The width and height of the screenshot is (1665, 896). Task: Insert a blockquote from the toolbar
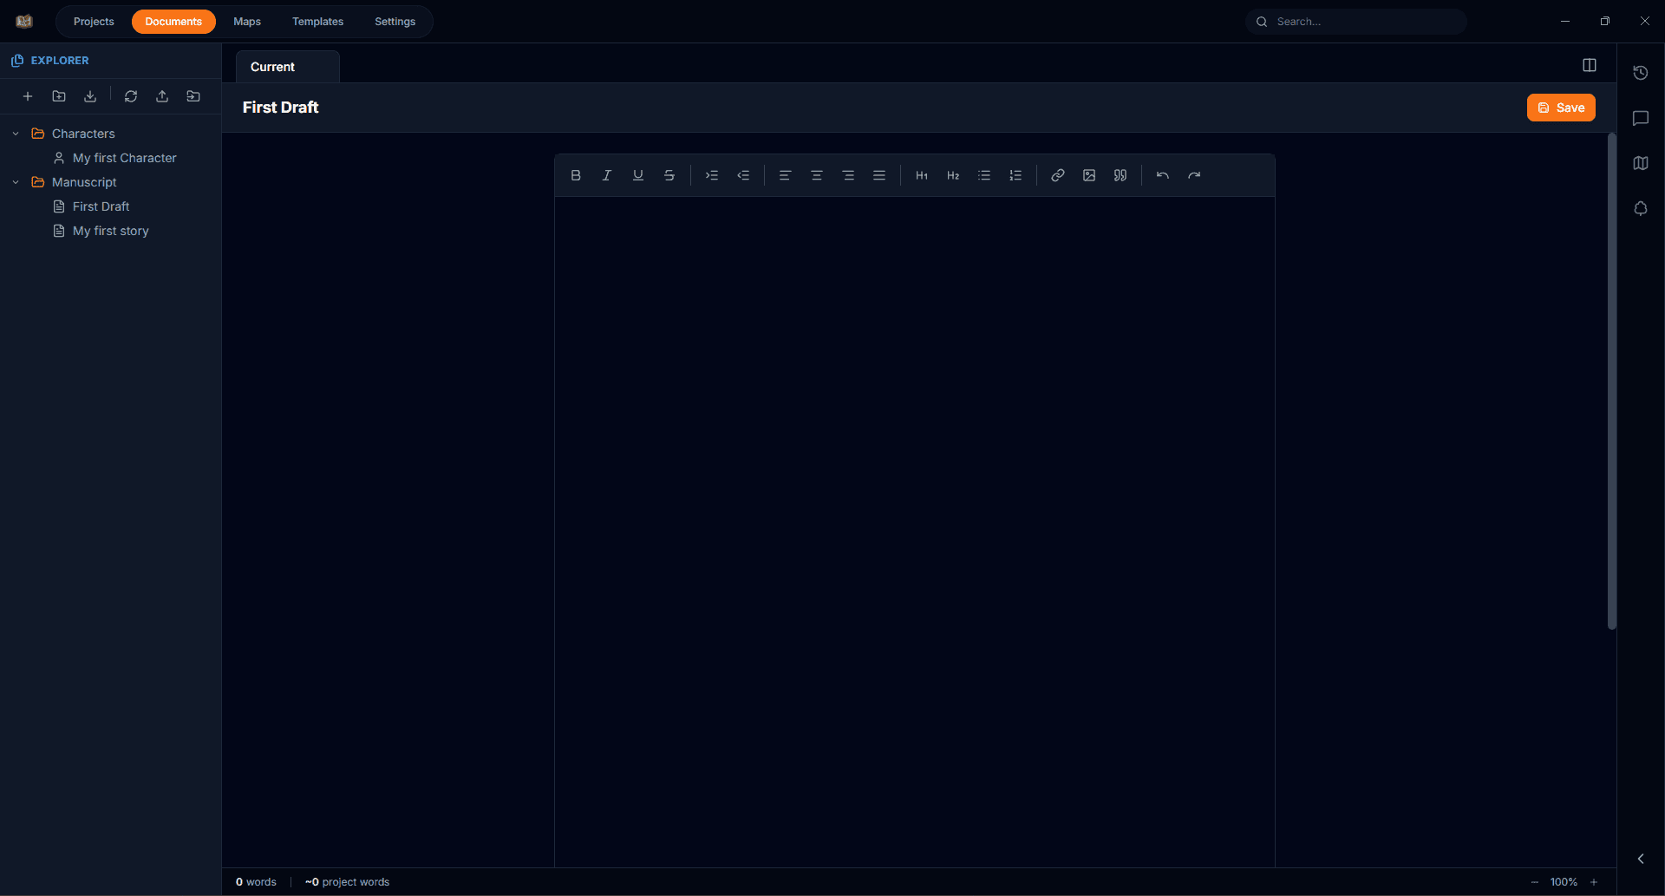pyautogui.click(x=1120, y=175)
